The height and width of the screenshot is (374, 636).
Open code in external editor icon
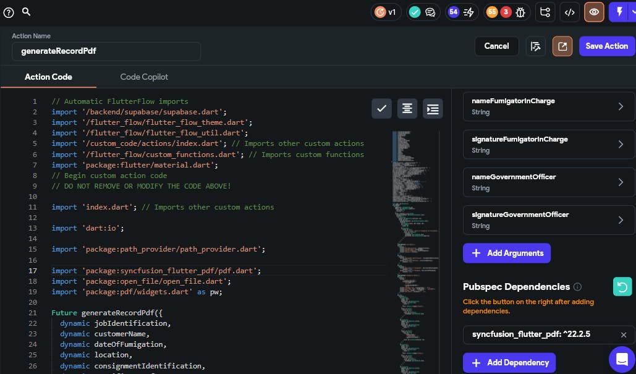coord(562,46)
